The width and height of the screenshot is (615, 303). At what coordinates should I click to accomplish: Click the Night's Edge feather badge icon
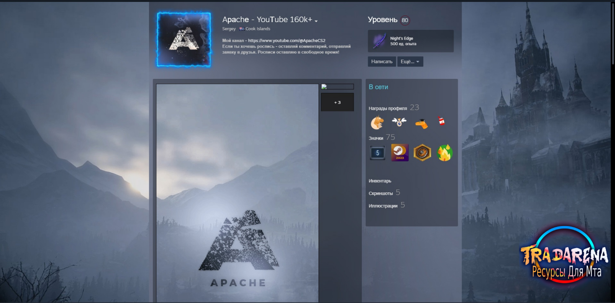tap(379, 41)
